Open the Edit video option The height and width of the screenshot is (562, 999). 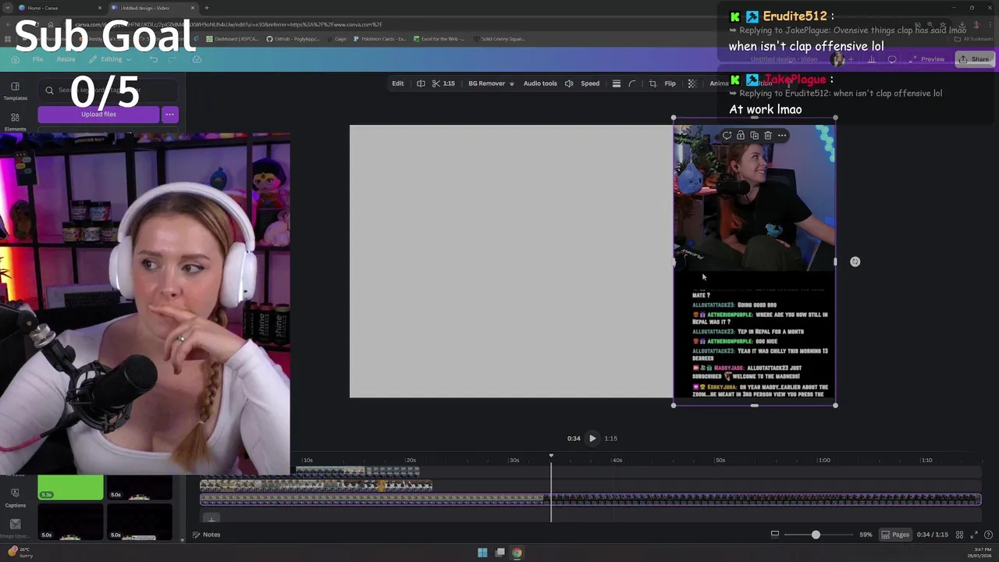click(398, 84)
